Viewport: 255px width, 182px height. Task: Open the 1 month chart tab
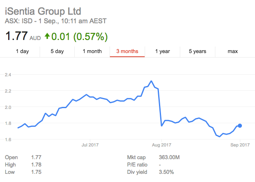(92, 51)
